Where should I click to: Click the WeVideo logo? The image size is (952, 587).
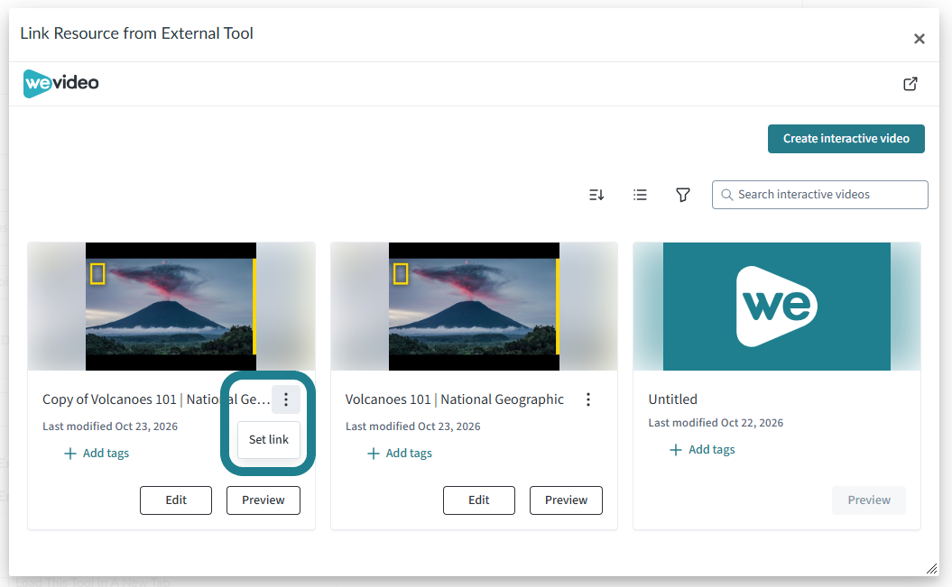click(x=60, y=83)
